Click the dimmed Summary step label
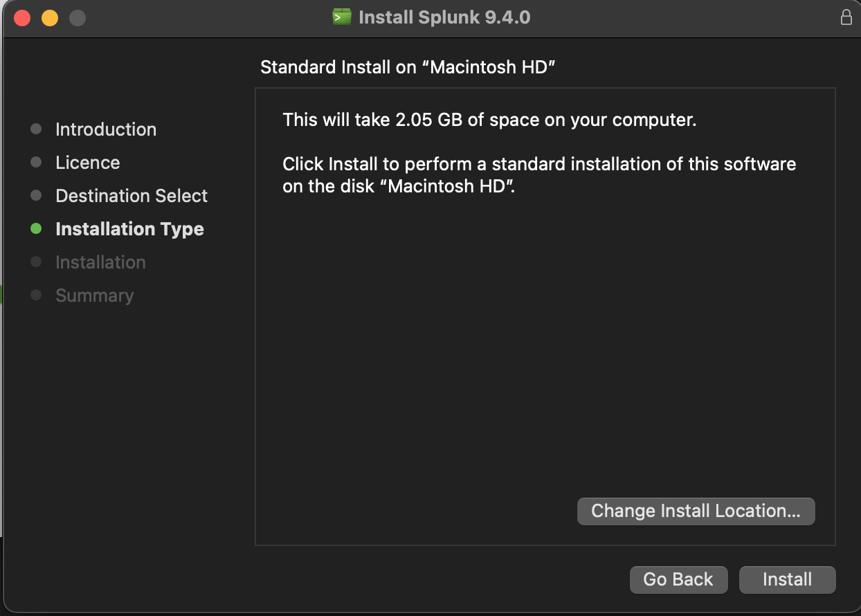861x616 pixels. click(x=95, y=296)
